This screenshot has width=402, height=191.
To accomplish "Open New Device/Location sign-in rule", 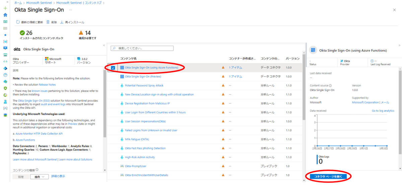I will click(159, 94).
